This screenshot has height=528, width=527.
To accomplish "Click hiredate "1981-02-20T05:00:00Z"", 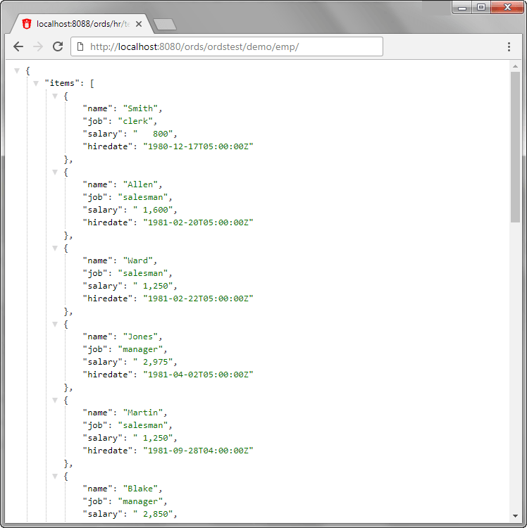I will tap(198, 222).
